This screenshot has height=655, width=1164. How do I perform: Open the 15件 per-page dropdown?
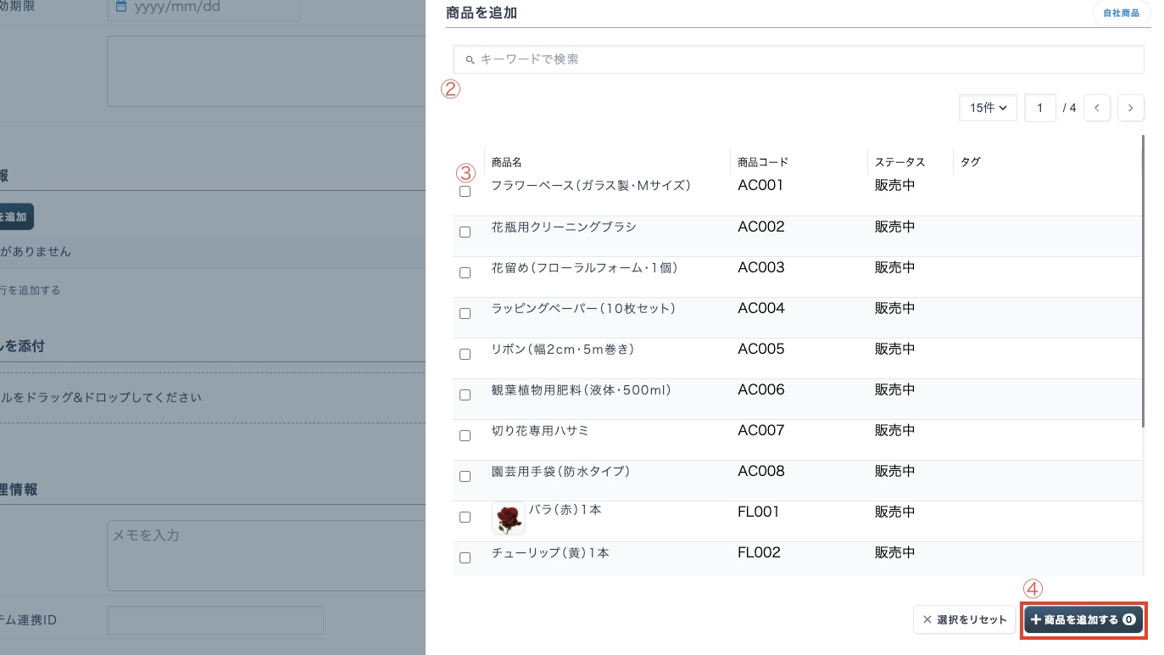(x=988, y=108)
